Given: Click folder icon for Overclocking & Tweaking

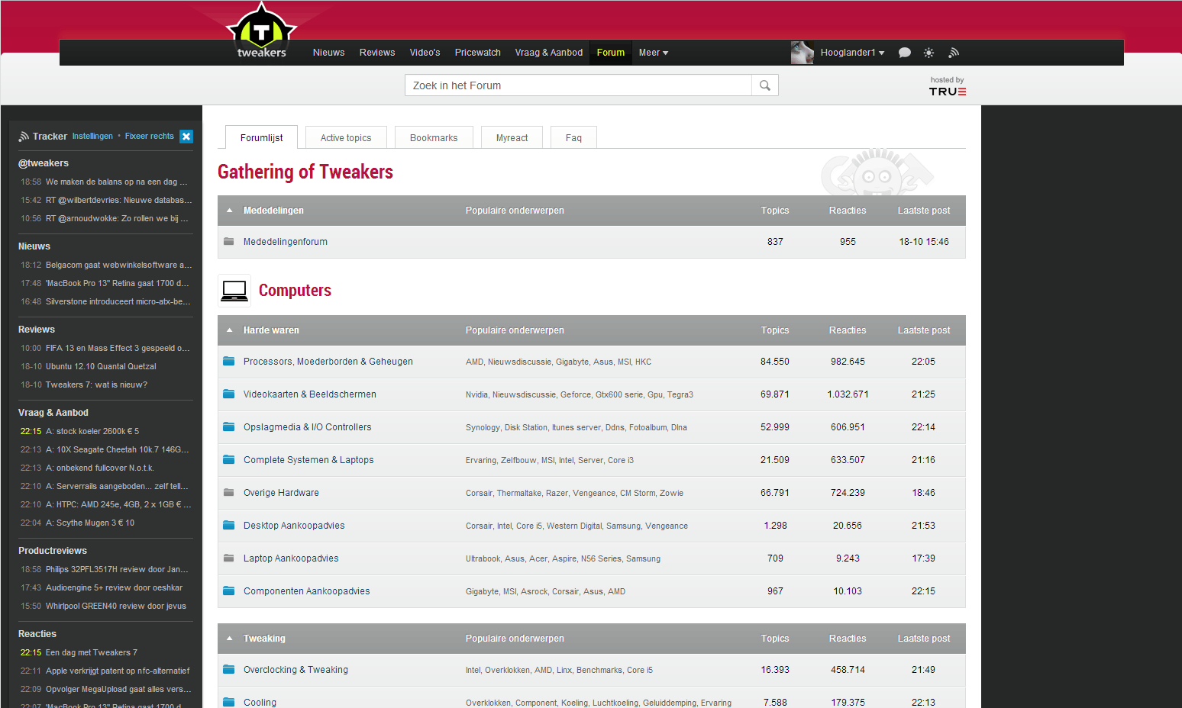Looking at the screenshot, I should tap(228, 669).
